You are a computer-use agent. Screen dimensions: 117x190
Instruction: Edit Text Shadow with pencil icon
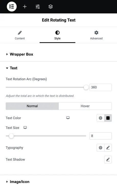(x=108, y=159)
